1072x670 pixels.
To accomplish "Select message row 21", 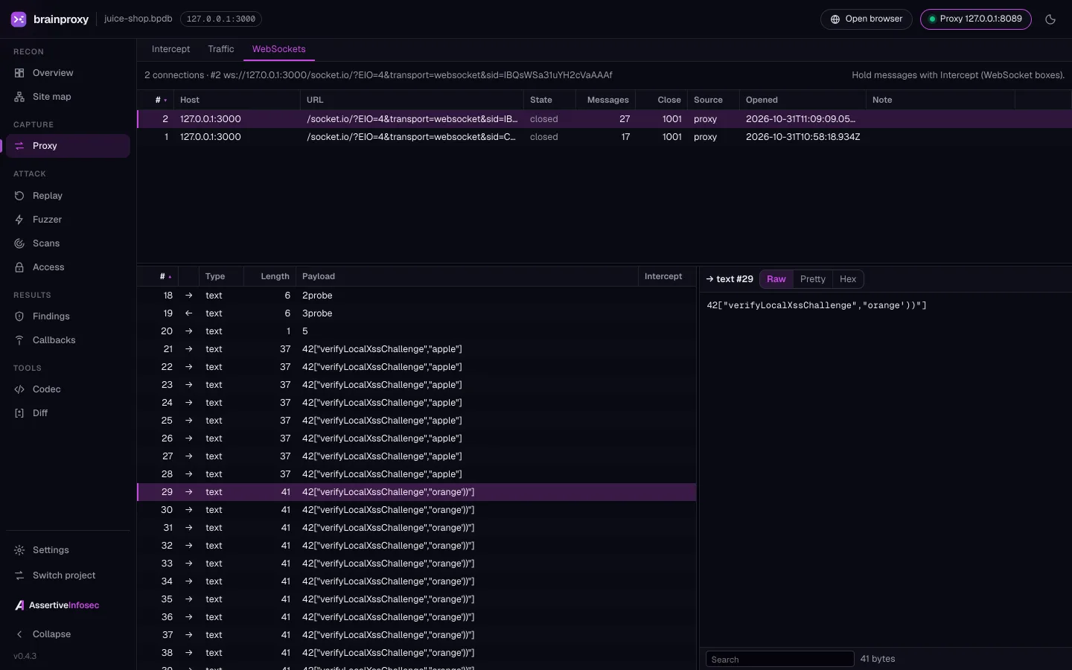I will 416,349.
